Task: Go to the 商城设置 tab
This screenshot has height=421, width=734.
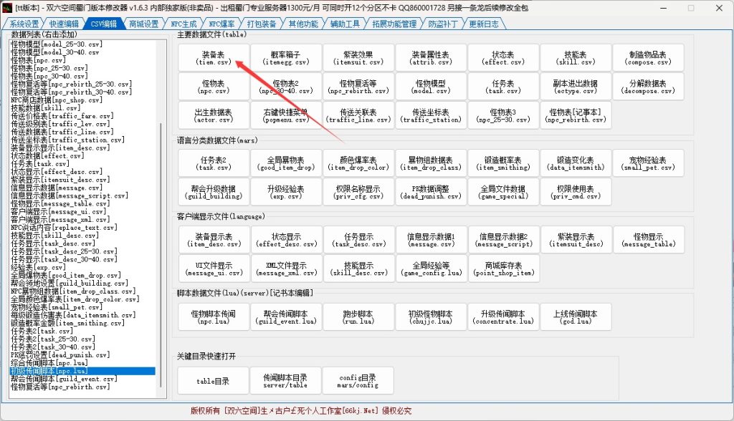Action: tap(143, 24)
